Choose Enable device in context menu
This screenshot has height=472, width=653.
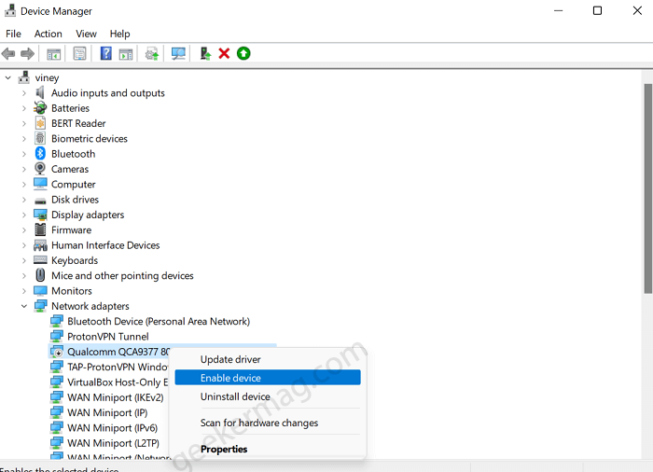point(268,378)
